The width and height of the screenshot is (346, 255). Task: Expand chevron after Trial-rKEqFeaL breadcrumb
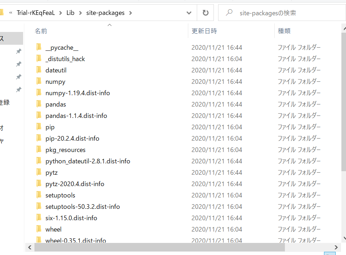point(60,13)
